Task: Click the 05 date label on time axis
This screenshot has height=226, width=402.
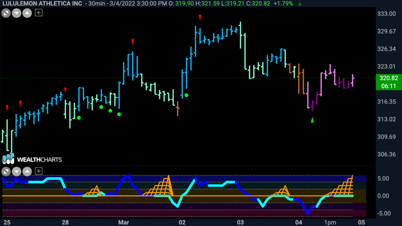Action: pos(362,222)
